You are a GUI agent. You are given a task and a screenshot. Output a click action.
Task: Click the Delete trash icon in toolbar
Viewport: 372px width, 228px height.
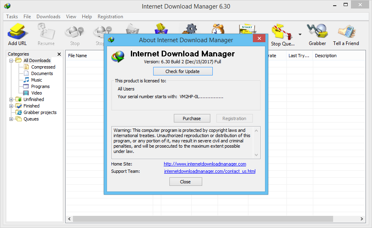click(132, 28)
